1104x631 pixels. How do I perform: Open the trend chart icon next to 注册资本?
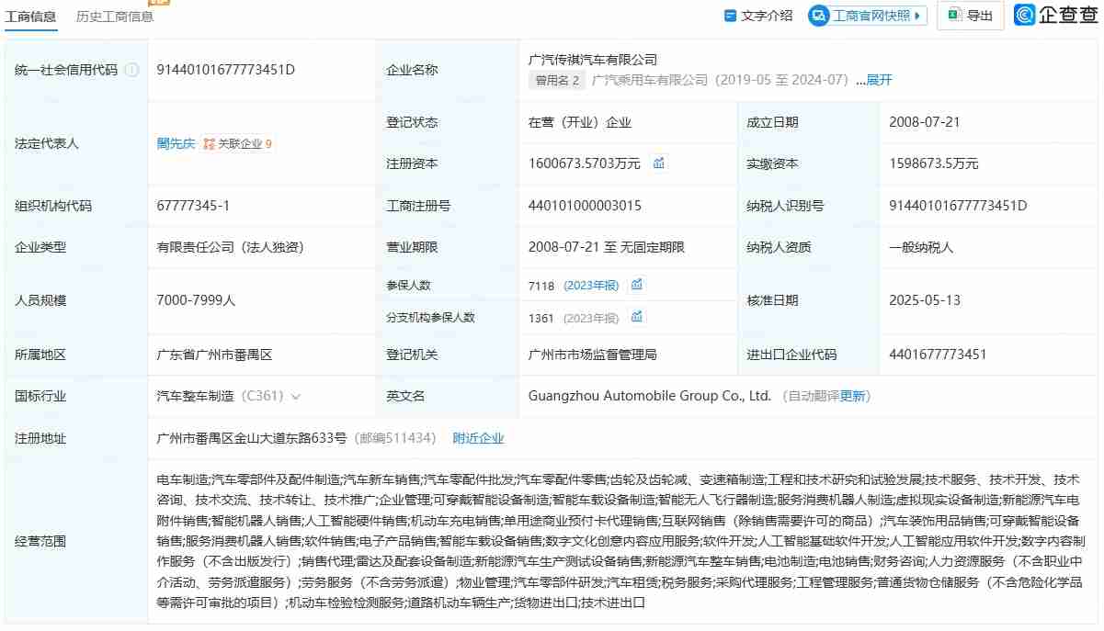[x=658, y=163]
